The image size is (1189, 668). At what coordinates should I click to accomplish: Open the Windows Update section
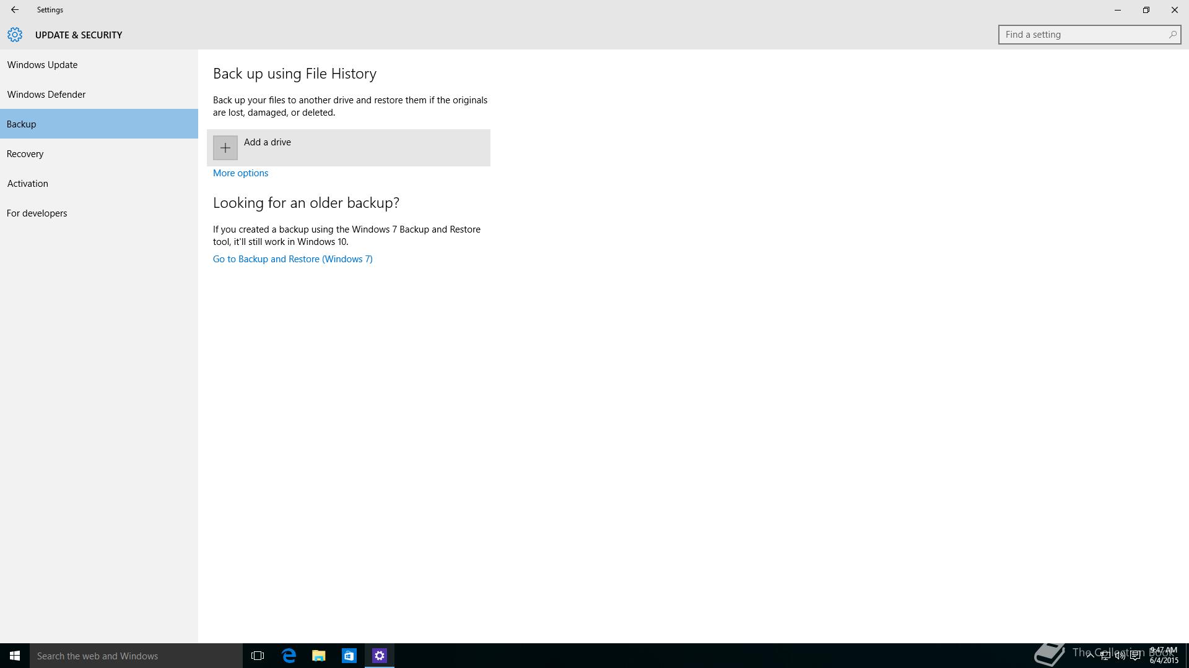tap(99, 64)
